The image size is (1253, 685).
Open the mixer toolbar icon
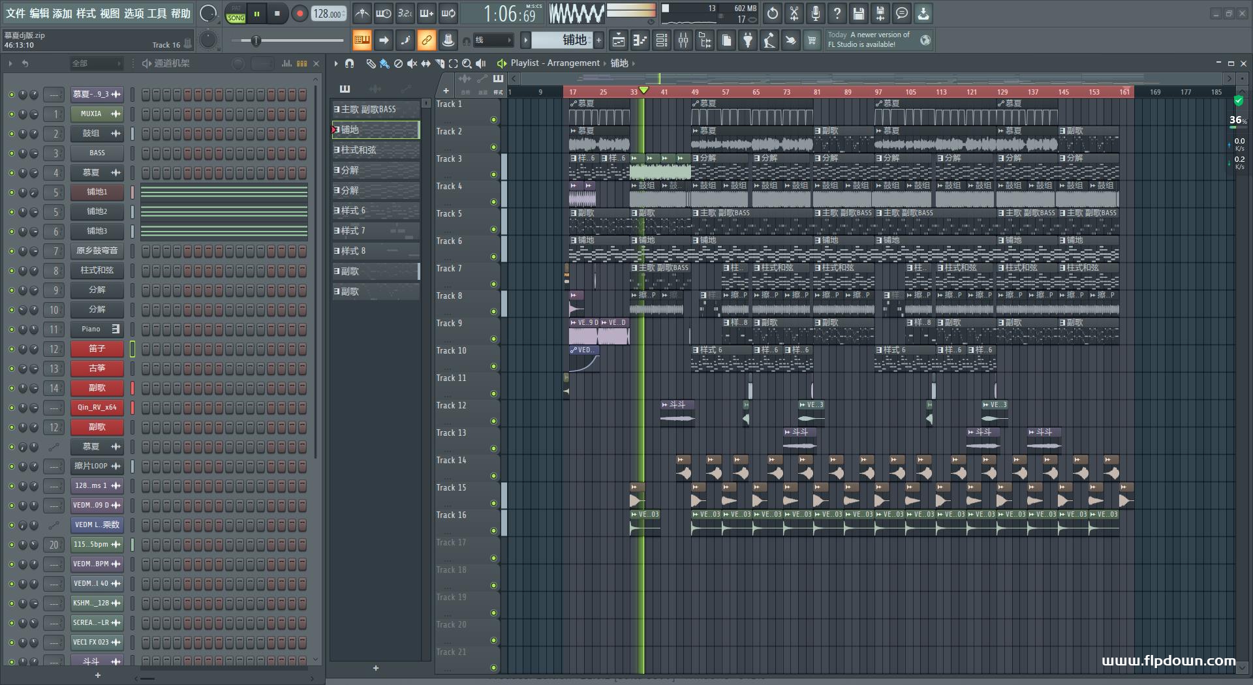(x=683, y=40)
